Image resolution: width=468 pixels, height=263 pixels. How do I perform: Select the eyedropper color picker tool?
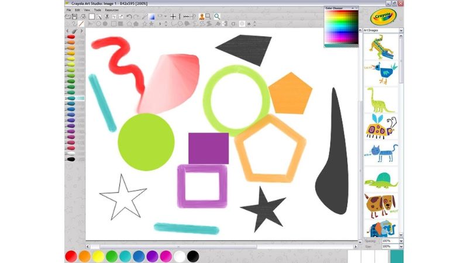144,17
